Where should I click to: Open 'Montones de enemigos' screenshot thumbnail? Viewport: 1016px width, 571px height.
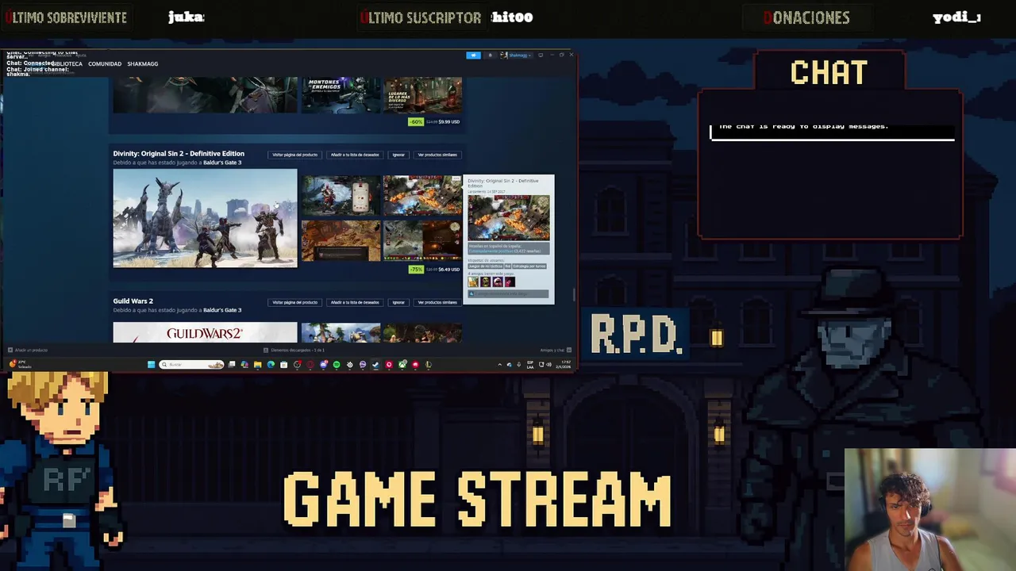pos(341,95)
